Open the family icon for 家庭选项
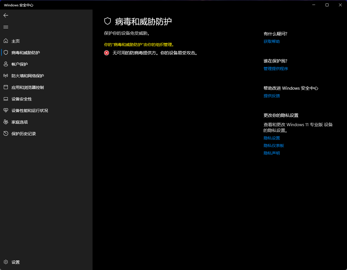Screen dimensions: 347x270 coord(6,122)
